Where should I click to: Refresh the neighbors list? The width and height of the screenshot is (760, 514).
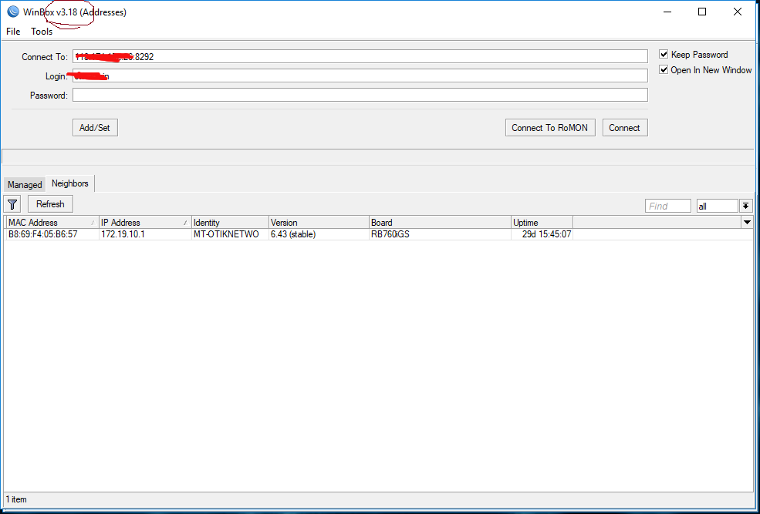click(50, 203)
